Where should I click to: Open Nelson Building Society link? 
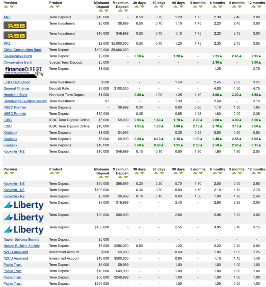coord(22,246)
